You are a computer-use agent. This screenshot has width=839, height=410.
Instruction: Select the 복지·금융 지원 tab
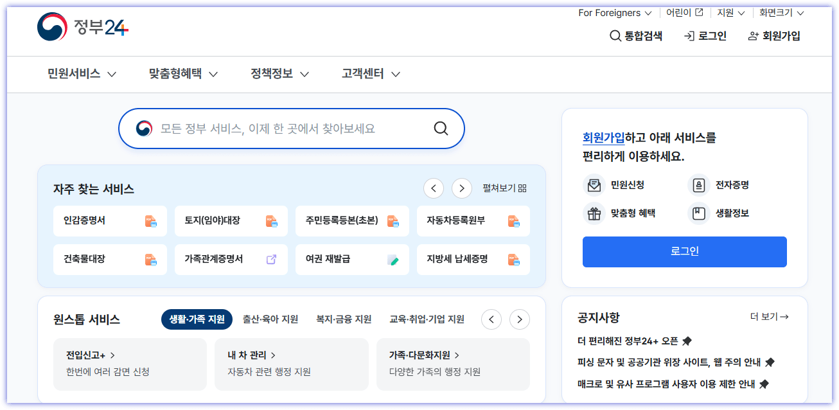tap(344, 319)
